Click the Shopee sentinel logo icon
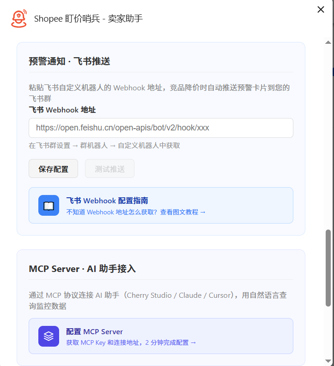Viewport: 334px width, 366px height. click(19, 18)
